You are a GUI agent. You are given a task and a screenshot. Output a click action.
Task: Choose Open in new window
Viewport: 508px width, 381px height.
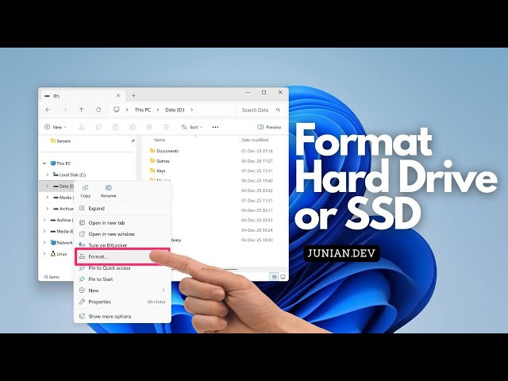[122, 234]
